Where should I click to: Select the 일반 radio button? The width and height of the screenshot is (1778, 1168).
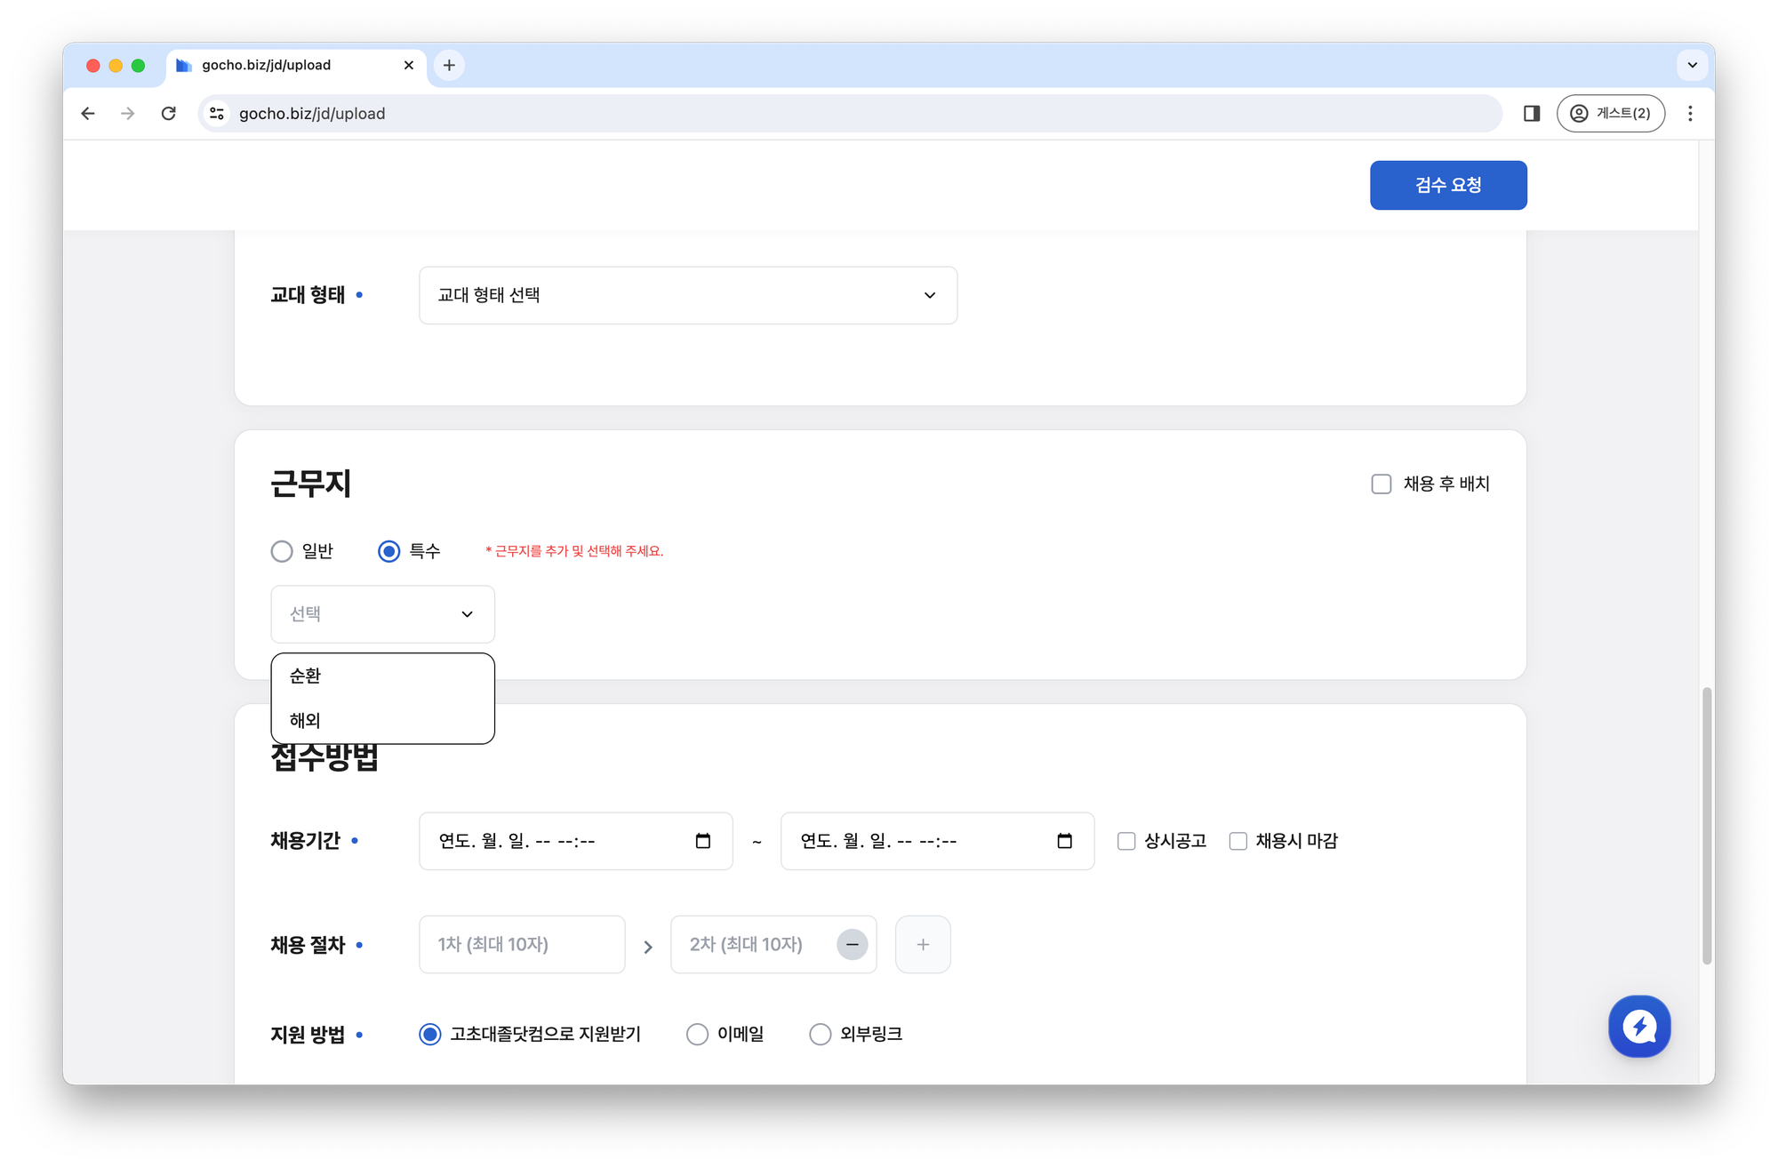282,551
